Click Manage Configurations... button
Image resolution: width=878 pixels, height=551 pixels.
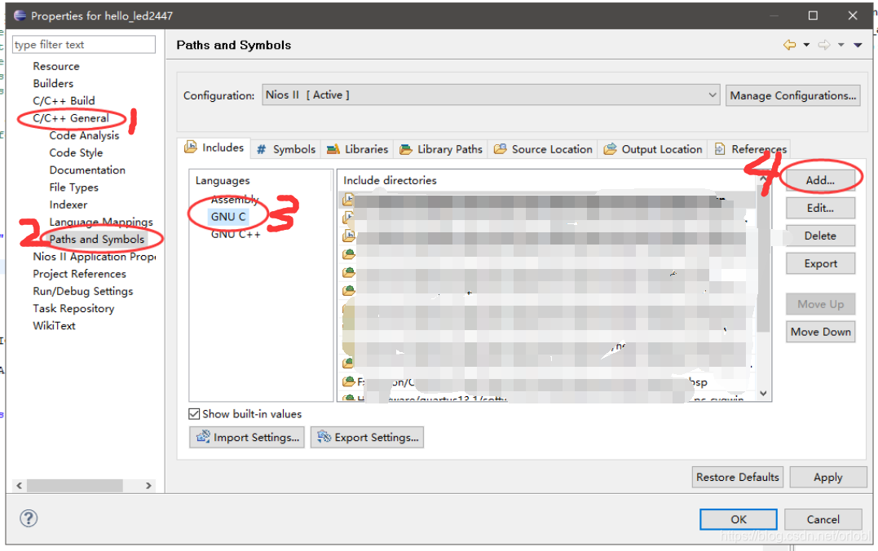tap(793, 95)
